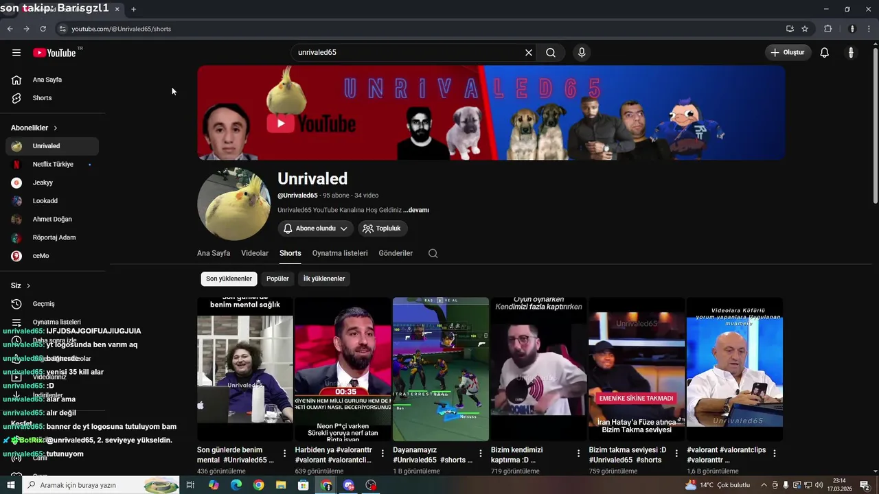This screenshot has height=494, width=879.
Task: Open Task View in the taskbar
Action: click(190, 485)
